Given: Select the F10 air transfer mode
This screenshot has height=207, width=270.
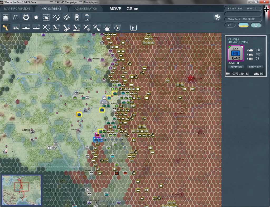Looking at the screenshot, I should click(97, 28).
